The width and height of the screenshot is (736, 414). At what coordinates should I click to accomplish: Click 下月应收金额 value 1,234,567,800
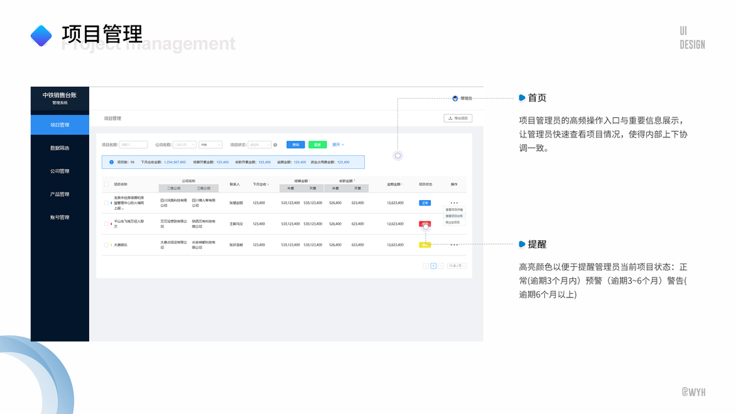tap(175, 162)
